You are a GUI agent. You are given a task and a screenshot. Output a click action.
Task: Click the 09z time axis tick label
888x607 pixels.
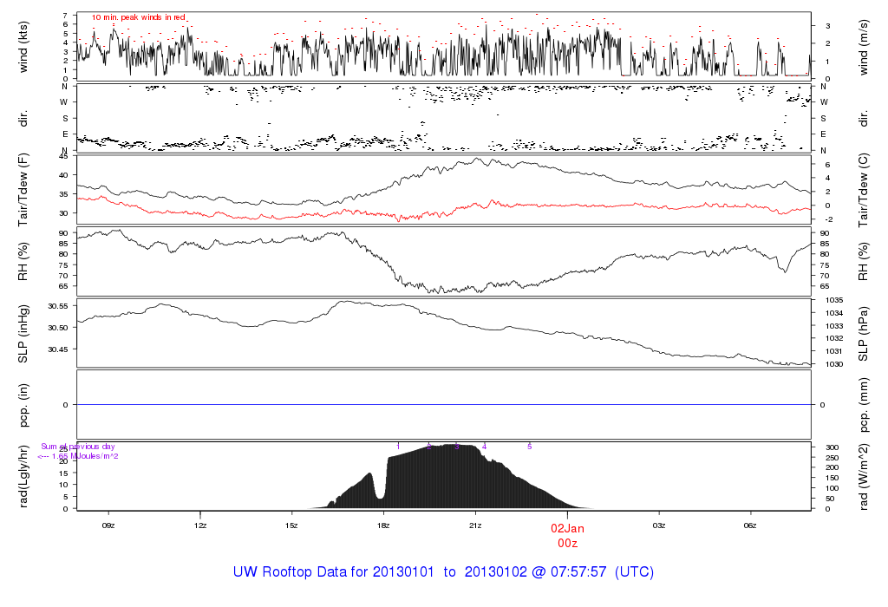tap(108, 525)
